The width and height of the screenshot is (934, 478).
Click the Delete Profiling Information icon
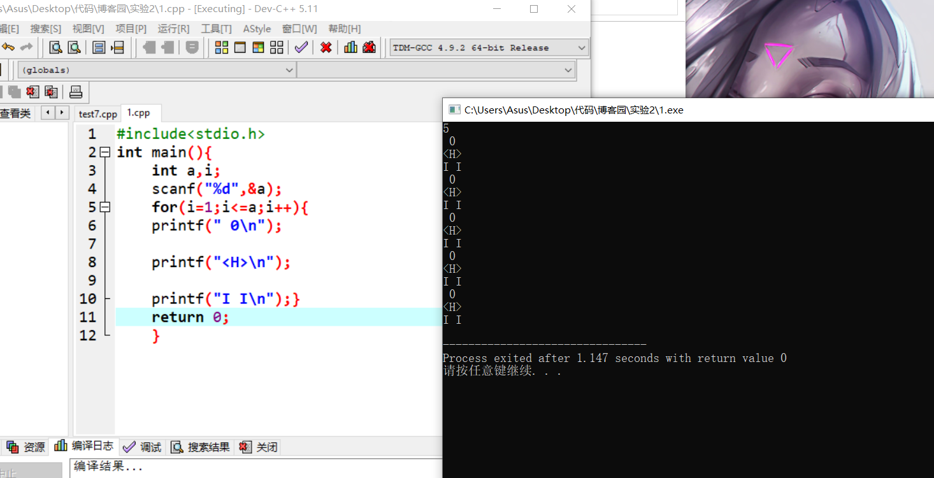click(x=369, y=47)
